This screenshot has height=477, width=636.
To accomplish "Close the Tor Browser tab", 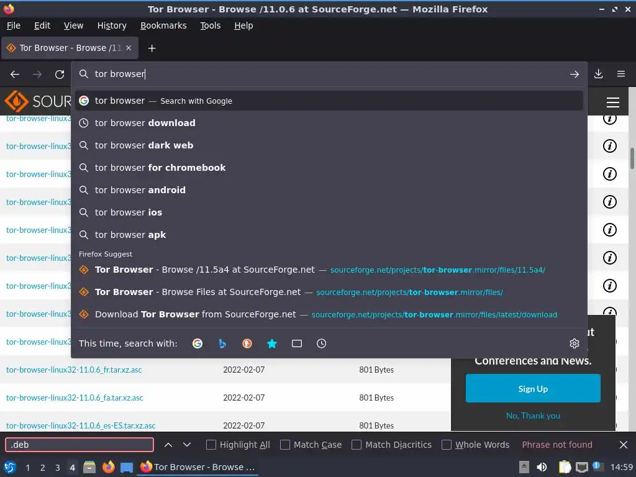I will (x=129, y=48).
